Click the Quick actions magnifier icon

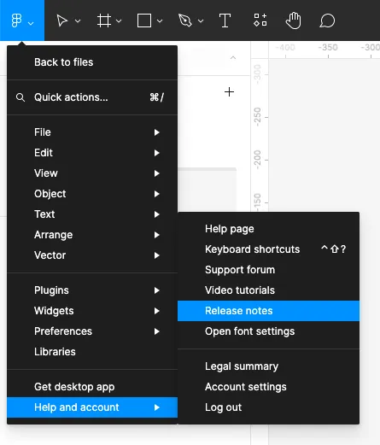pos(20,97)
